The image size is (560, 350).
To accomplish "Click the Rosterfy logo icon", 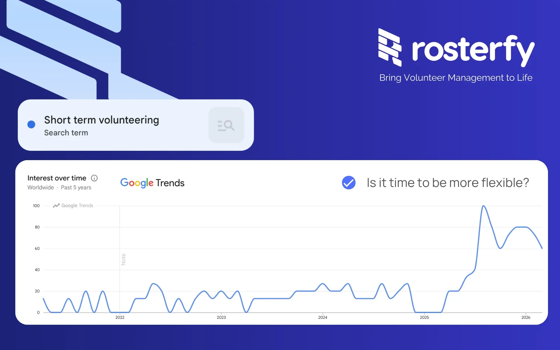I will pyautogui.click(x=390, y=48).
